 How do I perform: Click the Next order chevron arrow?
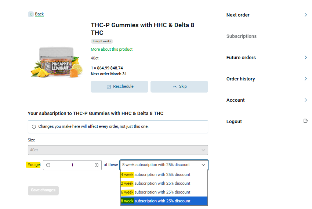[x=306, y=15]
